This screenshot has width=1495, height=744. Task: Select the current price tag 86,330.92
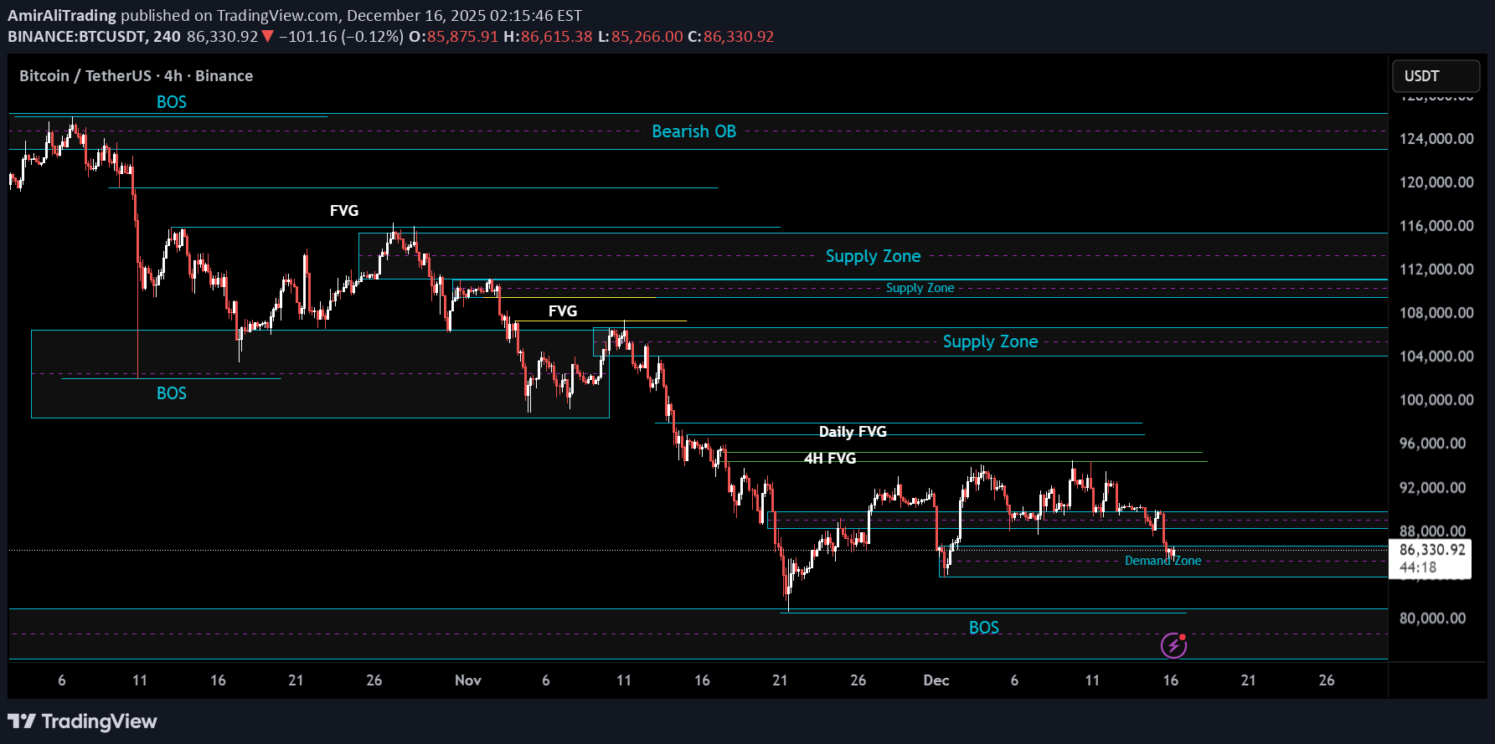[x=1431, y=550]
